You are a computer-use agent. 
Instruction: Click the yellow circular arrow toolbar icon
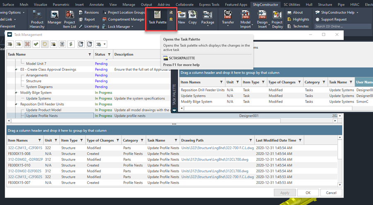[45, 44]
